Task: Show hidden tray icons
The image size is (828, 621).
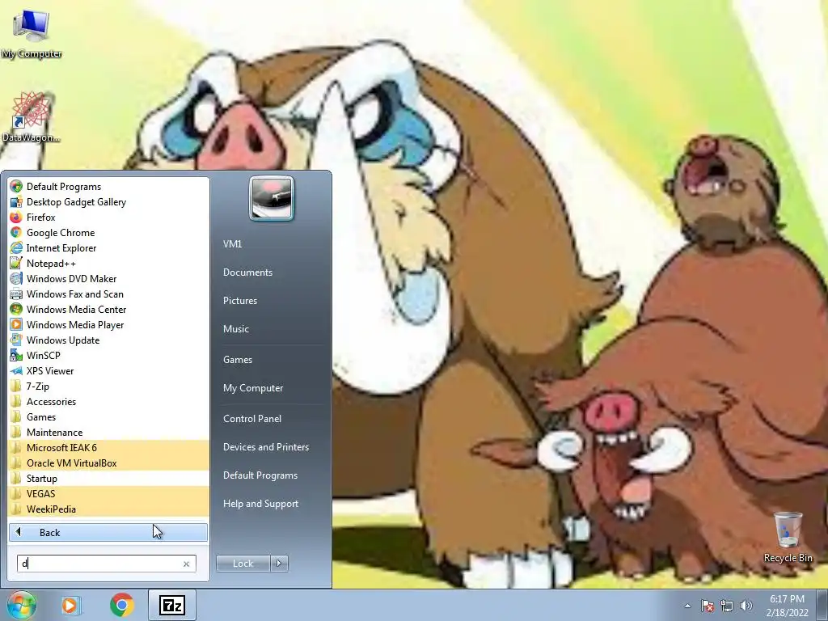Action: pos(687,606)
